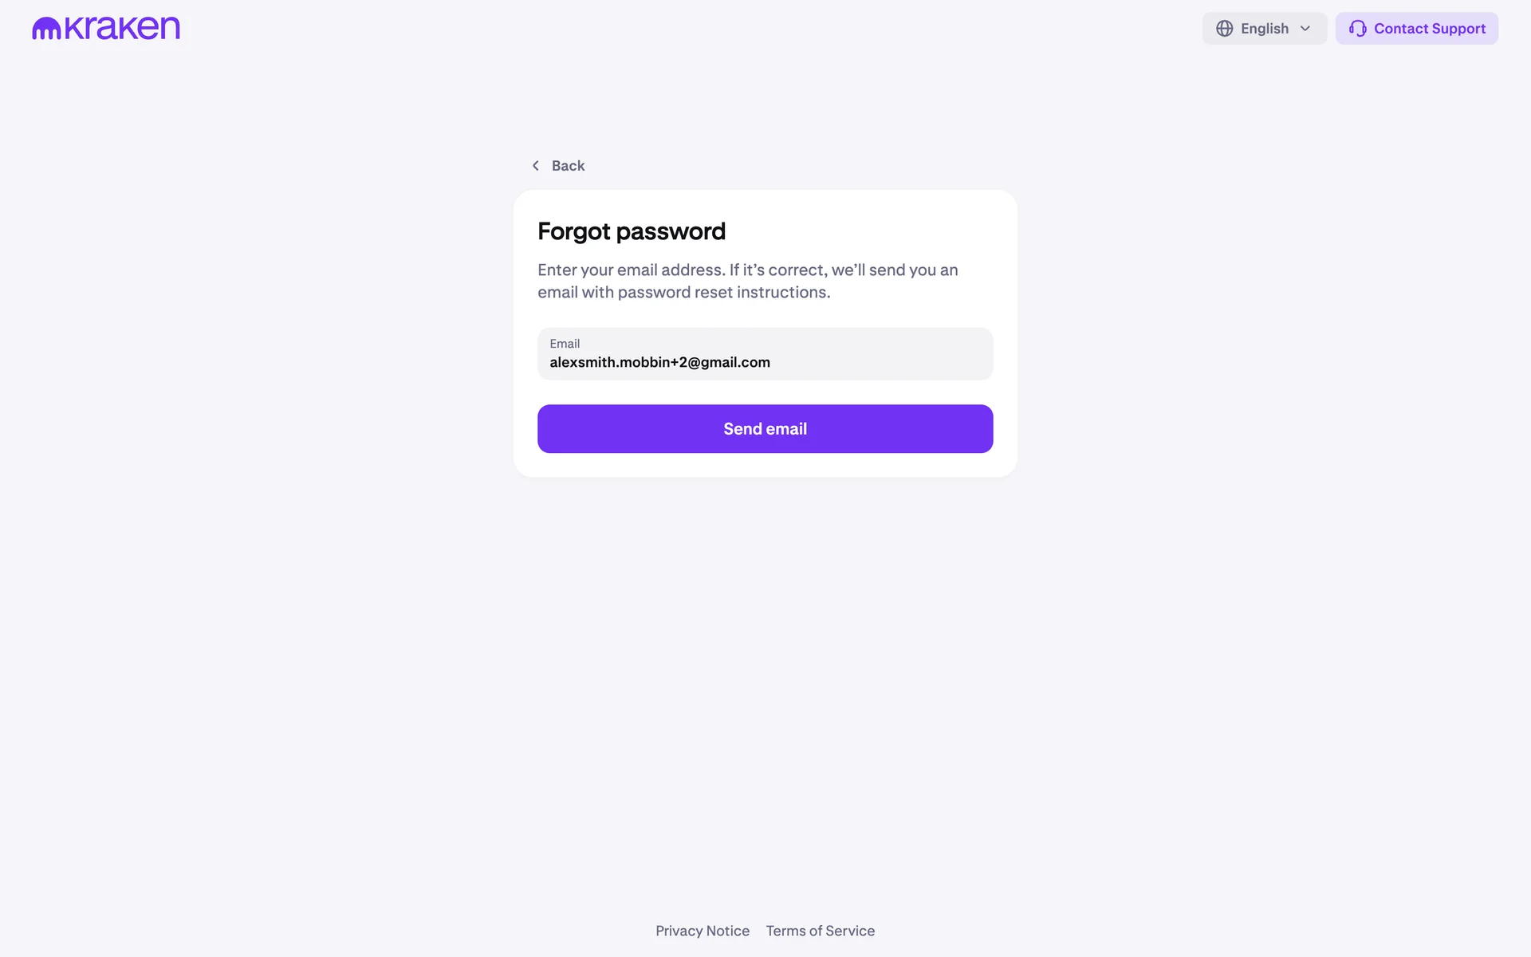Click the left chevron beside Back
Screen dimensions: 1531x957
click(536, 166)
